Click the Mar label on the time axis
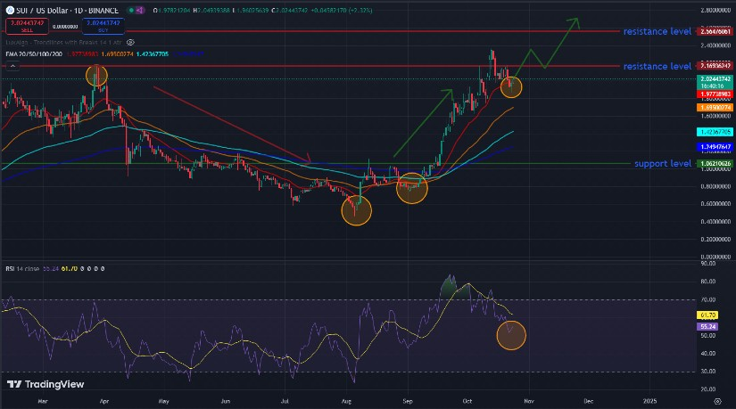Screen dimensions: 736x409 click(43, 402)
